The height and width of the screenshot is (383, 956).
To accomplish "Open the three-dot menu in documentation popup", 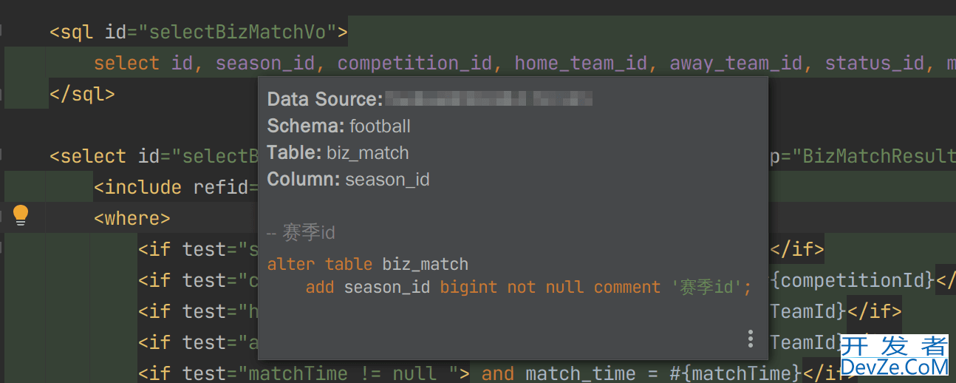I will click(750, 339).
